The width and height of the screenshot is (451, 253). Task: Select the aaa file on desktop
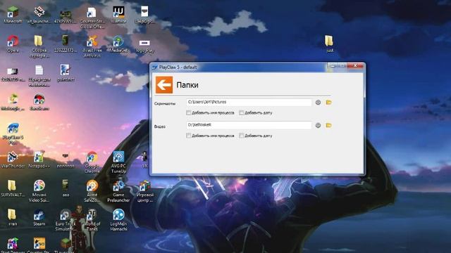click(x=66, y=188)
